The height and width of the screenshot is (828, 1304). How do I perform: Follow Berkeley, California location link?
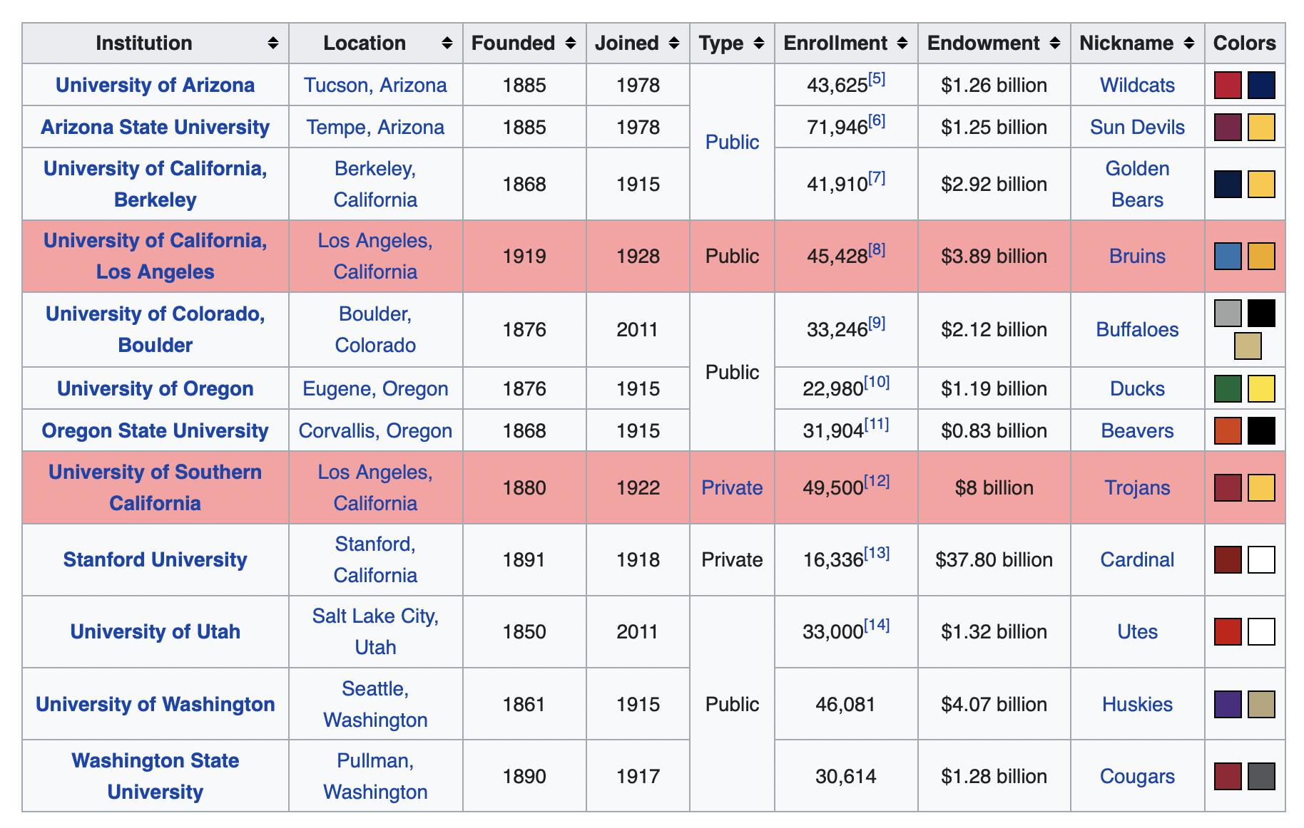[x=375, y=184]
